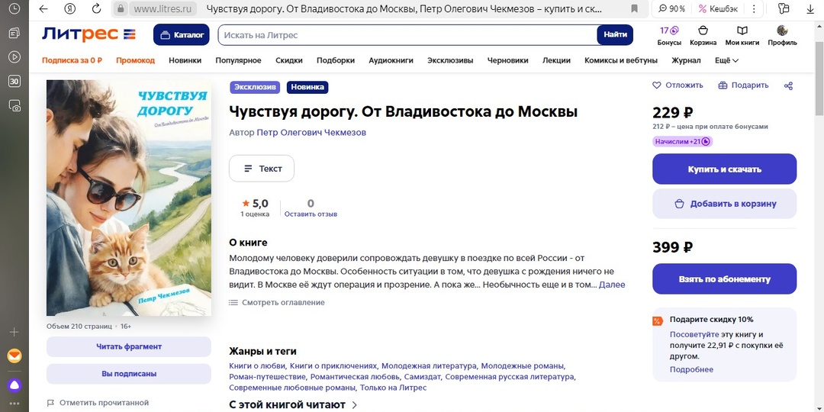This screenshot has height=412, width=824.
Task: Open the browser three-dot menu
Action: point(755,9)
